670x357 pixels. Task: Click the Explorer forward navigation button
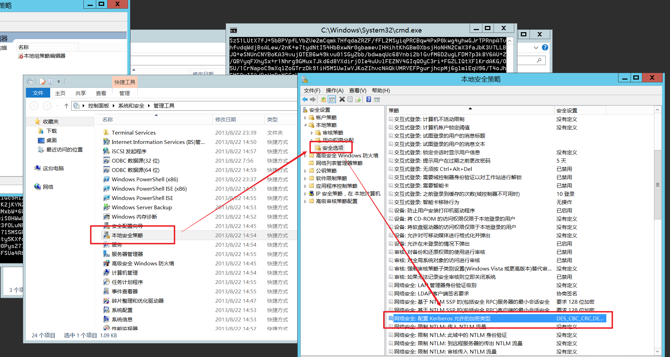pyautogui.click(x=47, y=106)
